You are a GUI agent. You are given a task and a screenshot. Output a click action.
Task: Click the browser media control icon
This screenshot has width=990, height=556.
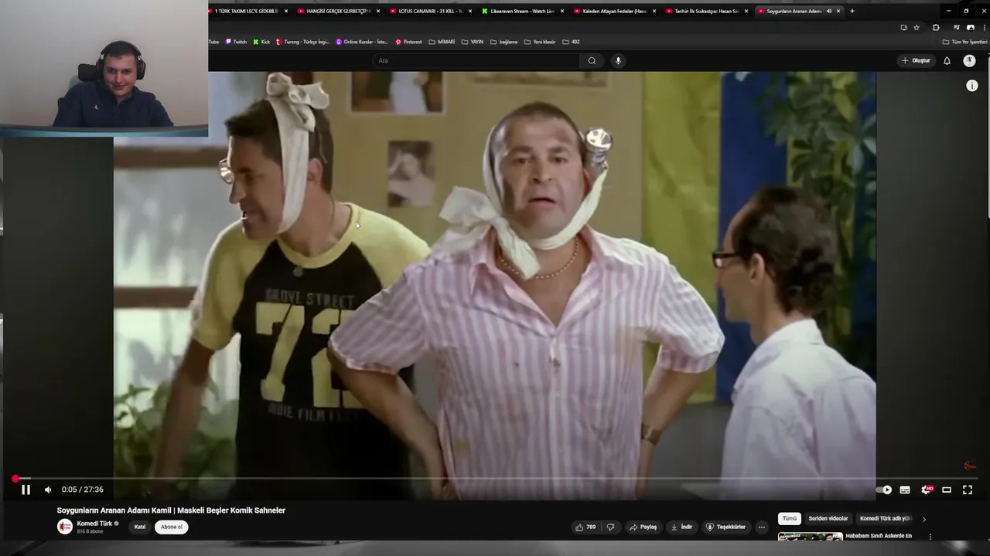point(957,27)
